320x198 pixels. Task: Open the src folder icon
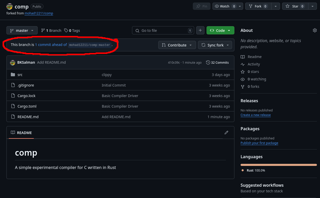13,75
